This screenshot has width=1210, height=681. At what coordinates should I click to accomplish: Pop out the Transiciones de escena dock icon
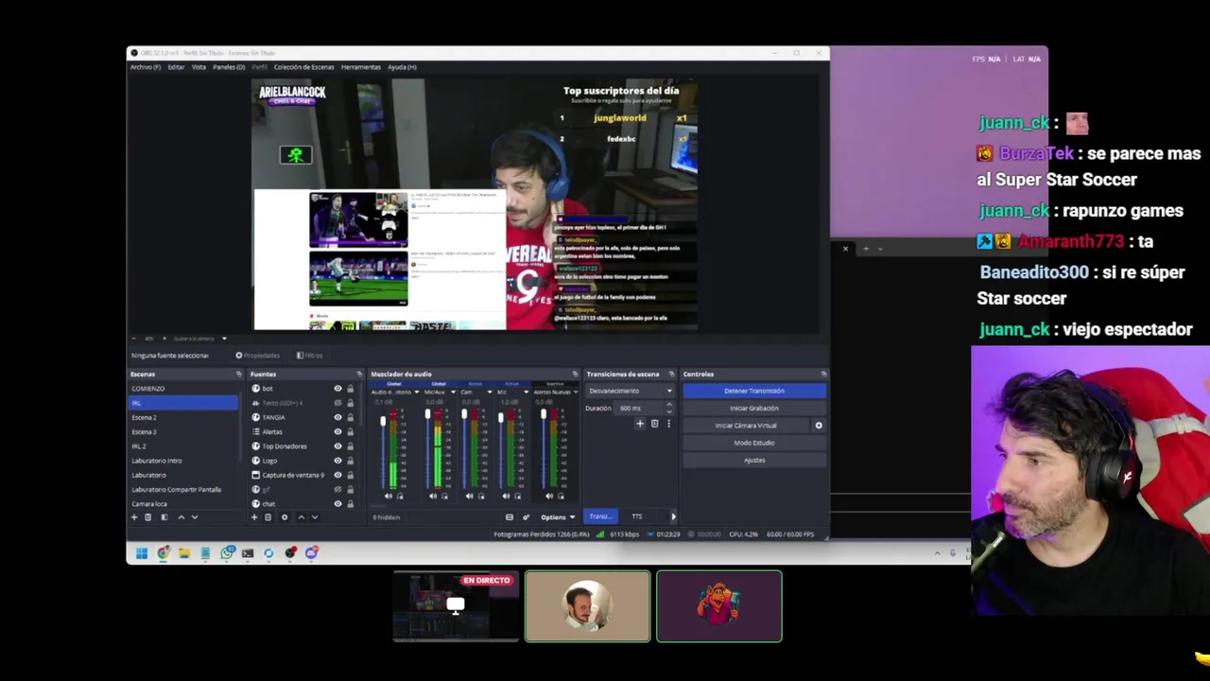pos(671,375)
